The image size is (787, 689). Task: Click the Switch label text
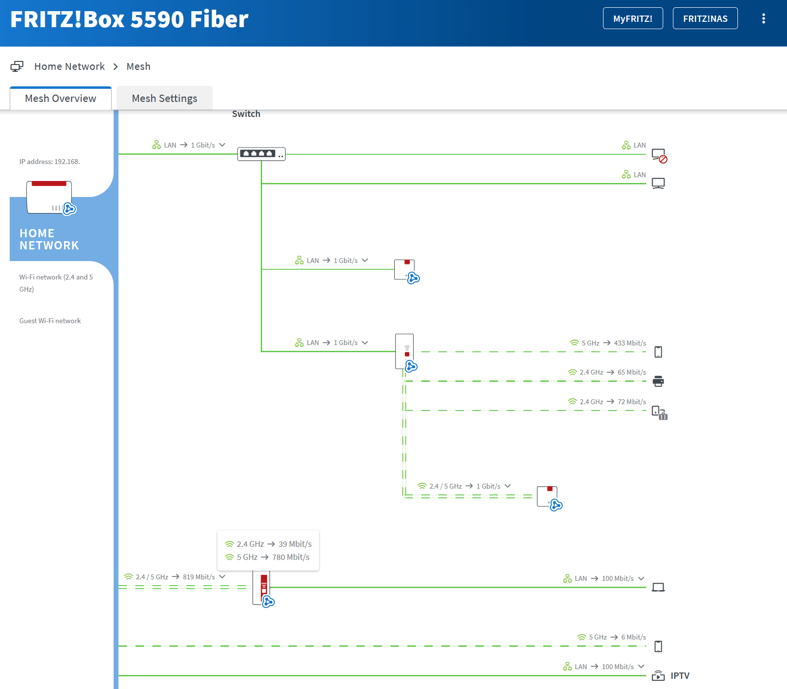(246, 114)
